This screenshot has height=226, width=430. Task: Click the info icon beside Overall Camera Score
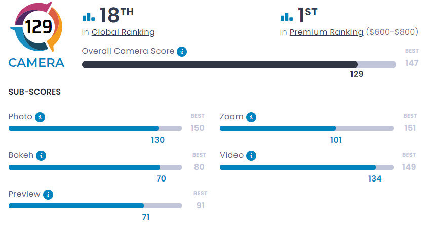[182, 51]
